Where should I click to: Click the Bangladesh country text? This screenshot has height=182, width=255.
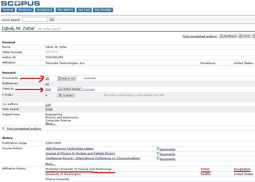click(242, 169)
